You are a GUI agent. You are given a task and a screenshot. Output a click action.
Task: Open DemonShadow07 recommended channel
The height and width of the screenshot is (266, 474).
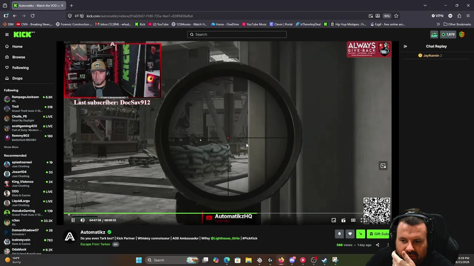[28, 232]
